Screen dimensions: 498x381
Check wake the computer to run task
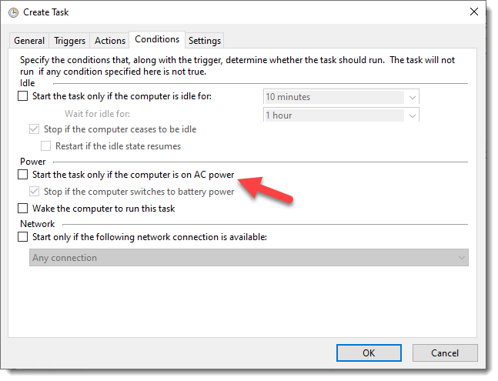coord(23,209)
